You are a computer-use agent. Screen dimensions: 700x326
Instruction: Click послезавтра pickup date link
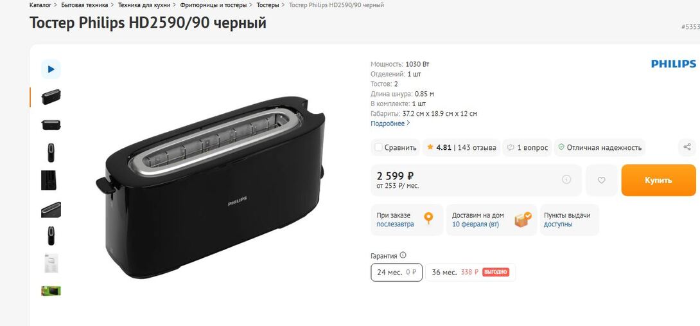(x=395, y=224)
